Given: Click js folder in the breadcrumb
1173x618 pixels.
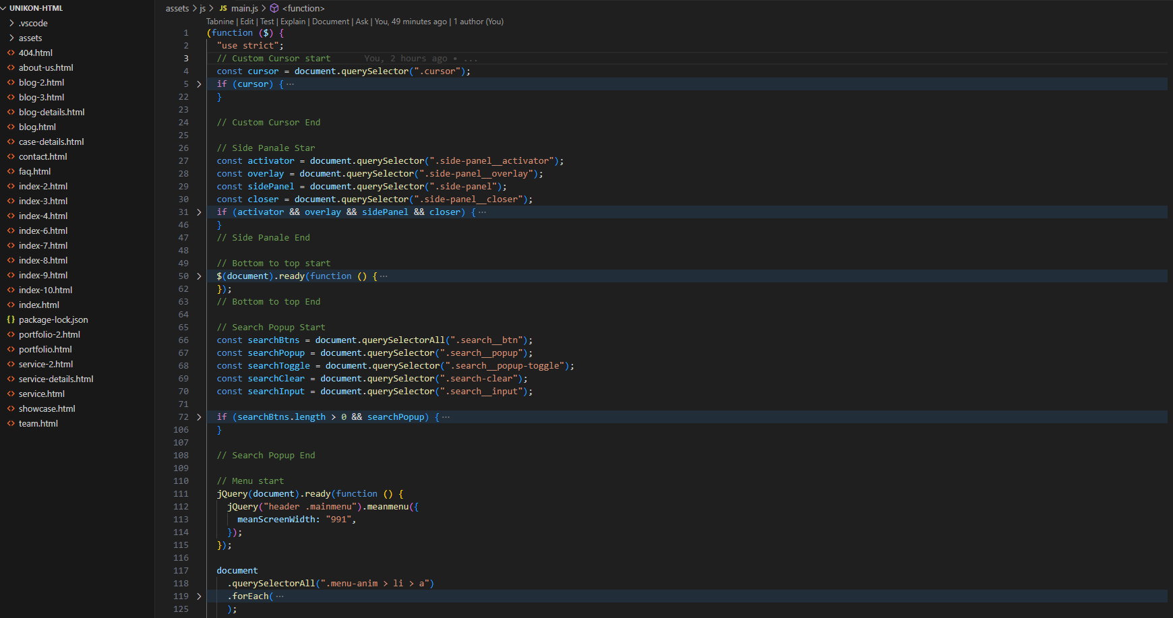Looking at the screenshot, I should click(x=202, y=8).
